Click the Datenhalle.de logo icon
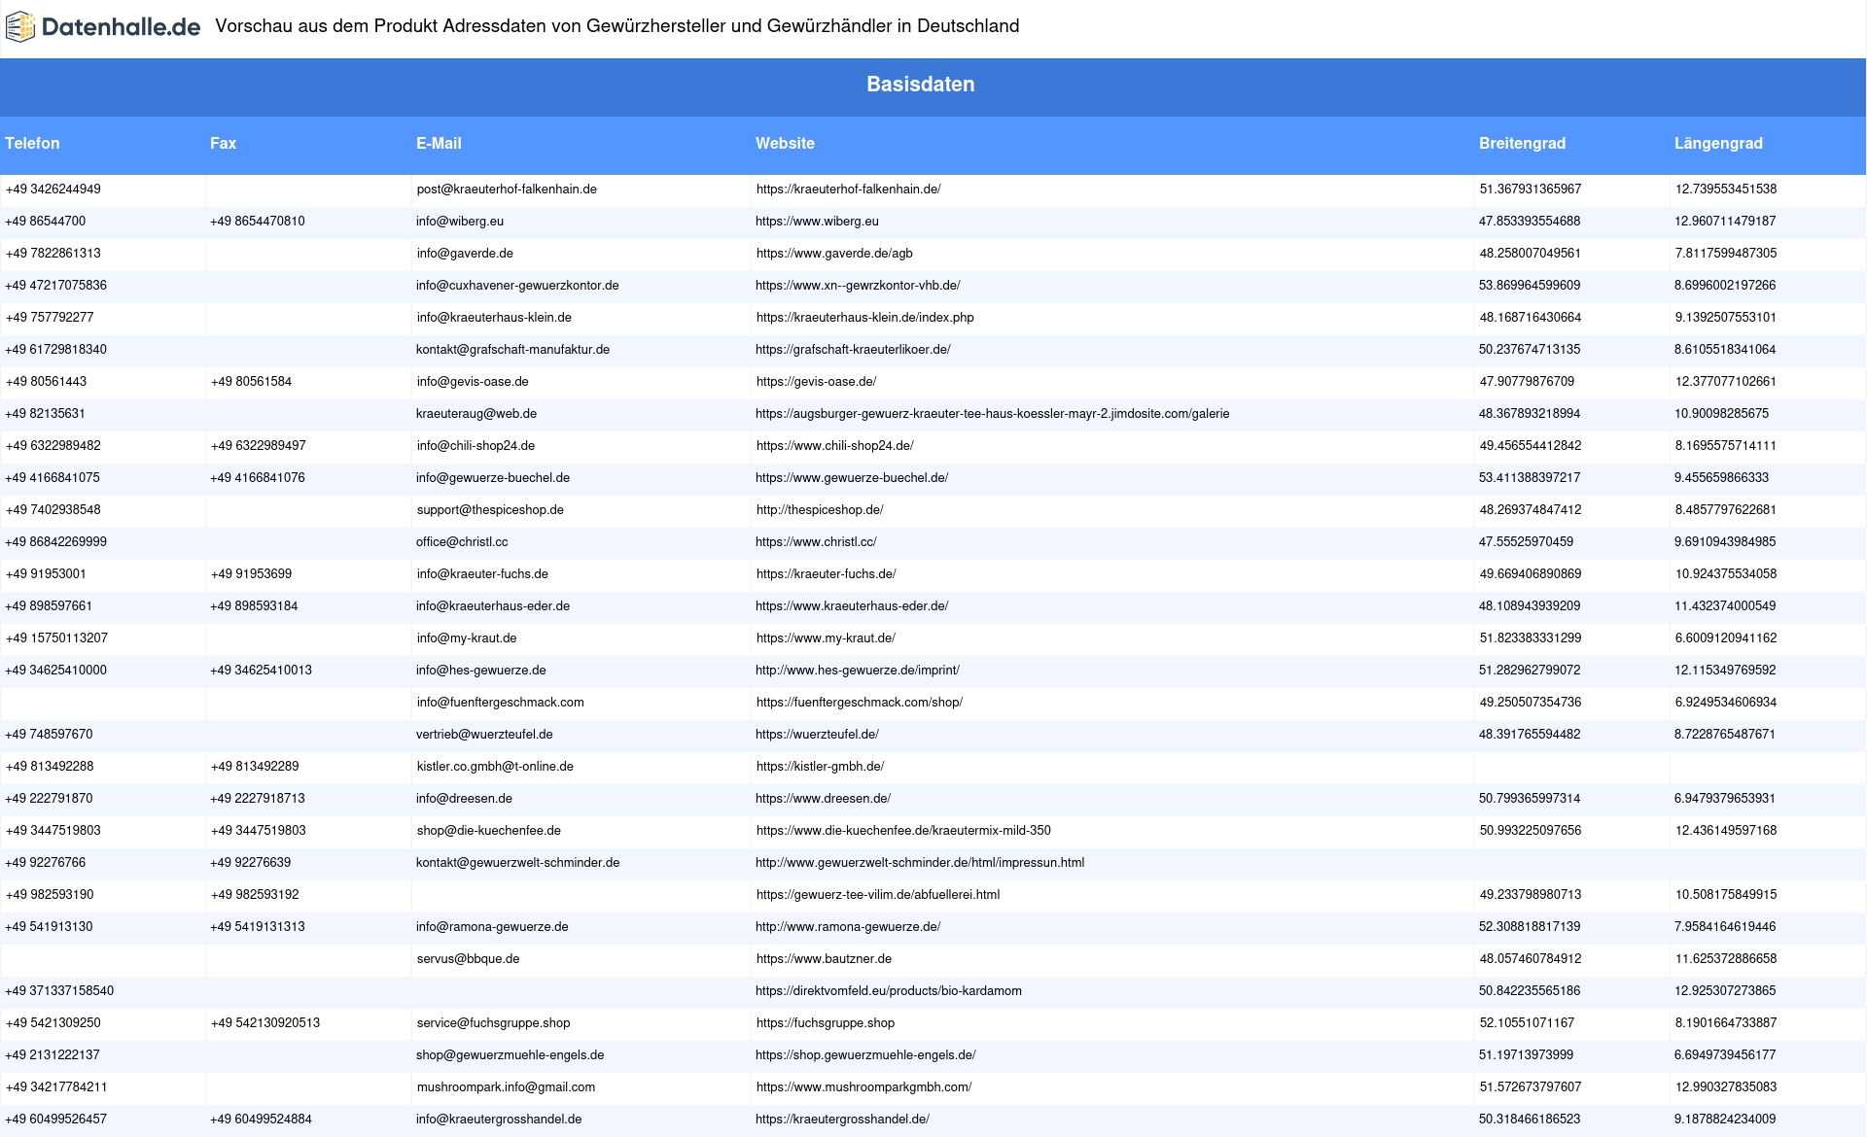The height and width of the screenshot is (1137, 1867). [x=20, y=27]
